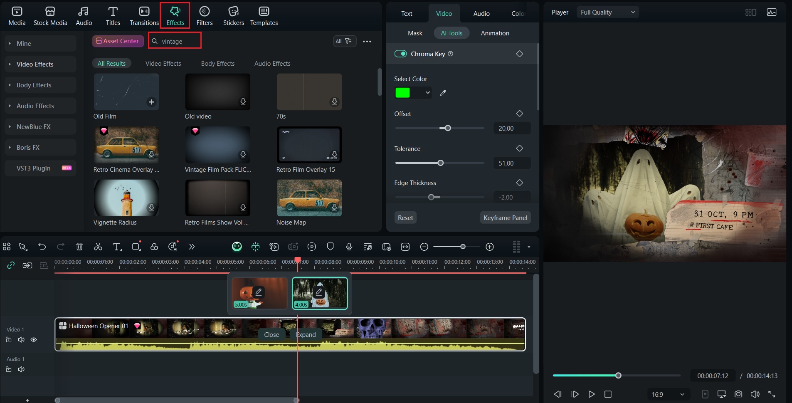The width and height of the screenshot is (792, 403).
Task: Expand more timeline tools chevrons
Action: (192, 247)
